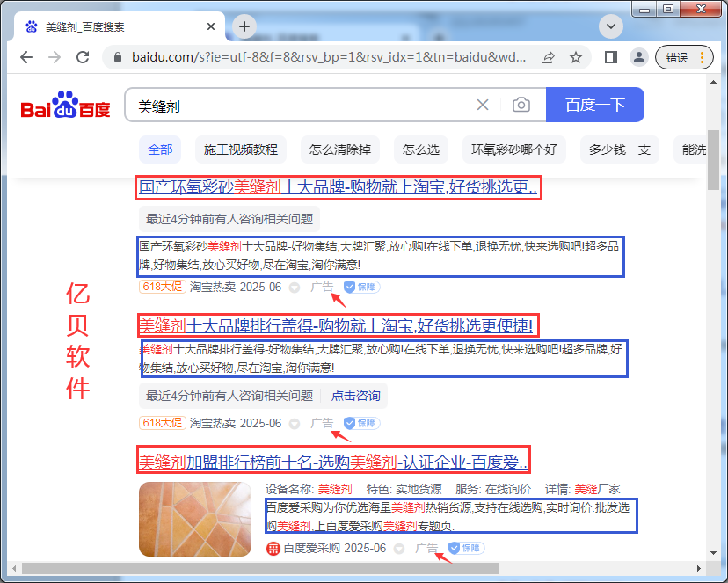Click the 错误 browser update button
Screen dimensions: 728x583
coord(684,57)
